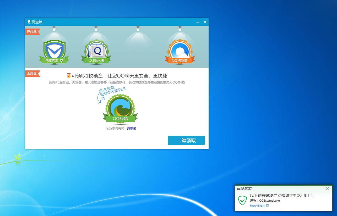Claim the QQ导航 medal badge
This screenshot has height=216, width=337.
click(x=120, y=109)
